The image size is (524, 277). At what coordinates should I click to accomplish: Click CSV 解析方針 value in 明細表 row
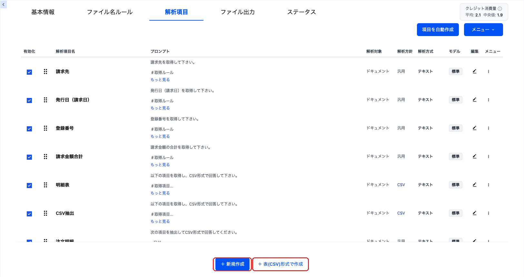click(401, 185)
